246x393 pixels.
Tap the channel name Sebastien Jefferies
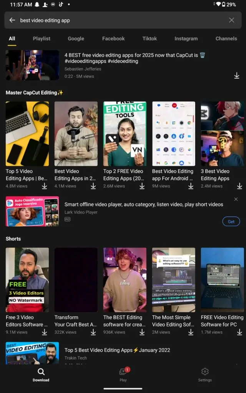tap(83, 69)
